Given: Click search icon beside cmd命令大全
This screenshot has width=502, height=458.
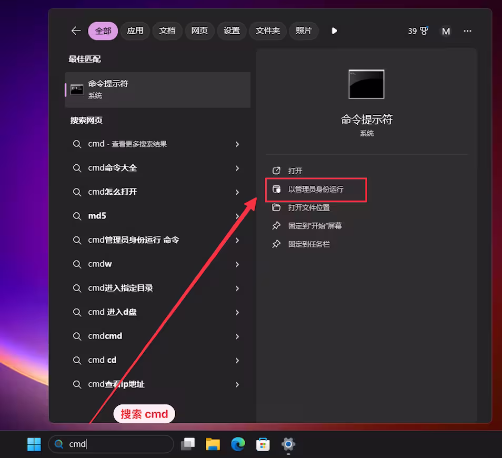Looking at the screenshot, I should pyautogui.click(x=77, y=168).
